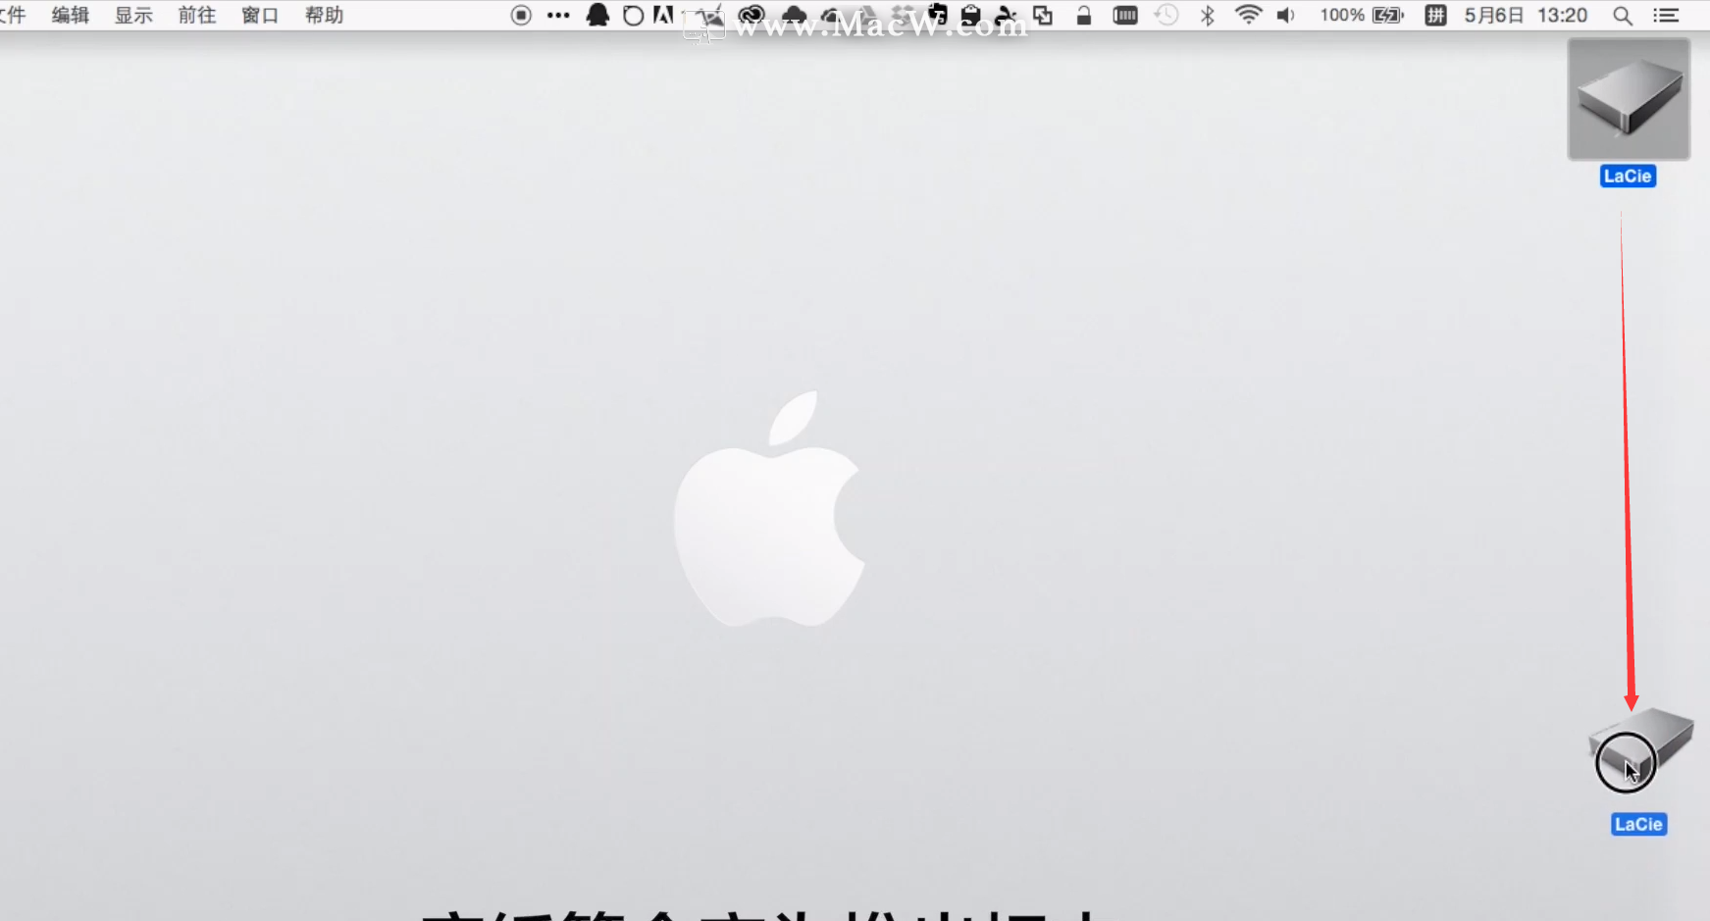Open Adobe Creative Cloud menu icon
The width and height of the screenshot is (1710, 921).
click(751, 15)
